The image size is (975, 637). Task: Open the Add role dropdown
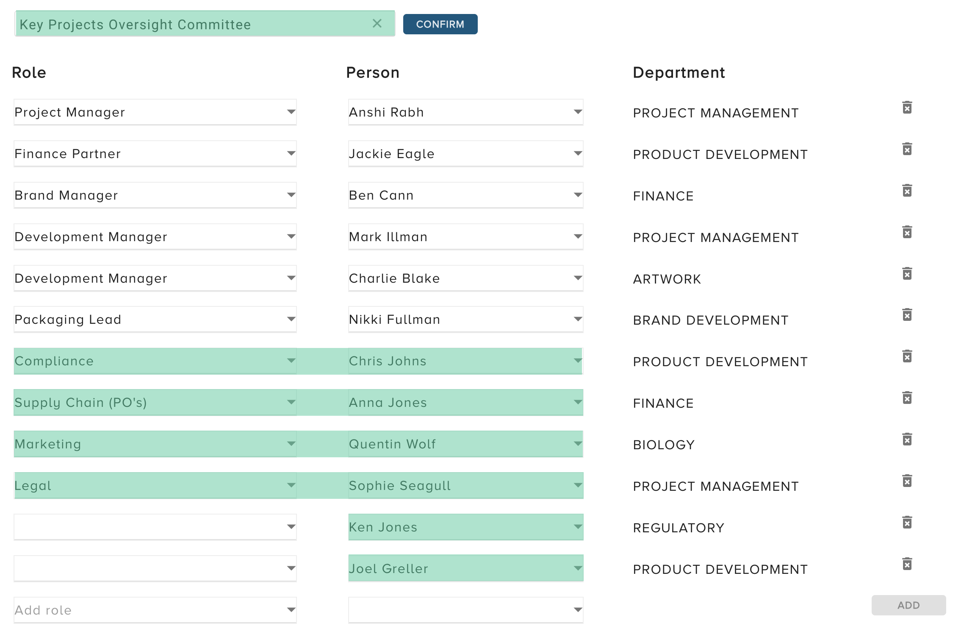coord(291,609)
